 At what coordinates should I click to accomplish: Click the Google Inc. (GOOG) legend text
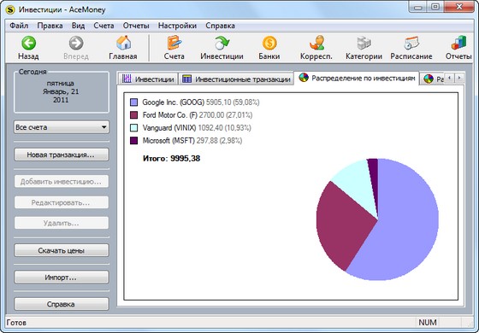click(x=173, y=102)
